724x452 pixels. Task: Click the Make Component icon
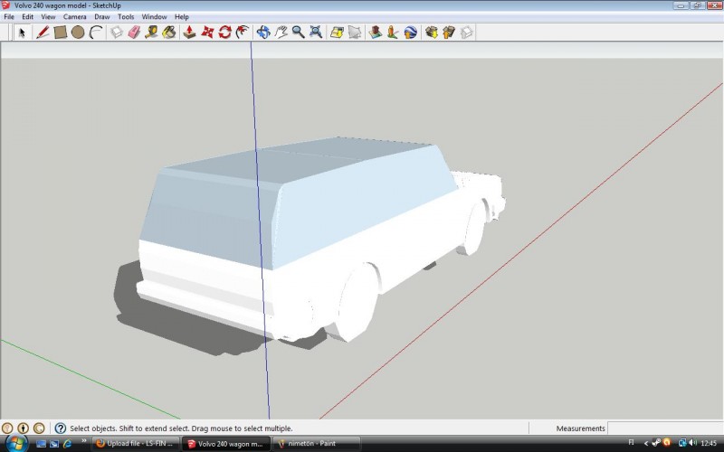pos(117,33)
